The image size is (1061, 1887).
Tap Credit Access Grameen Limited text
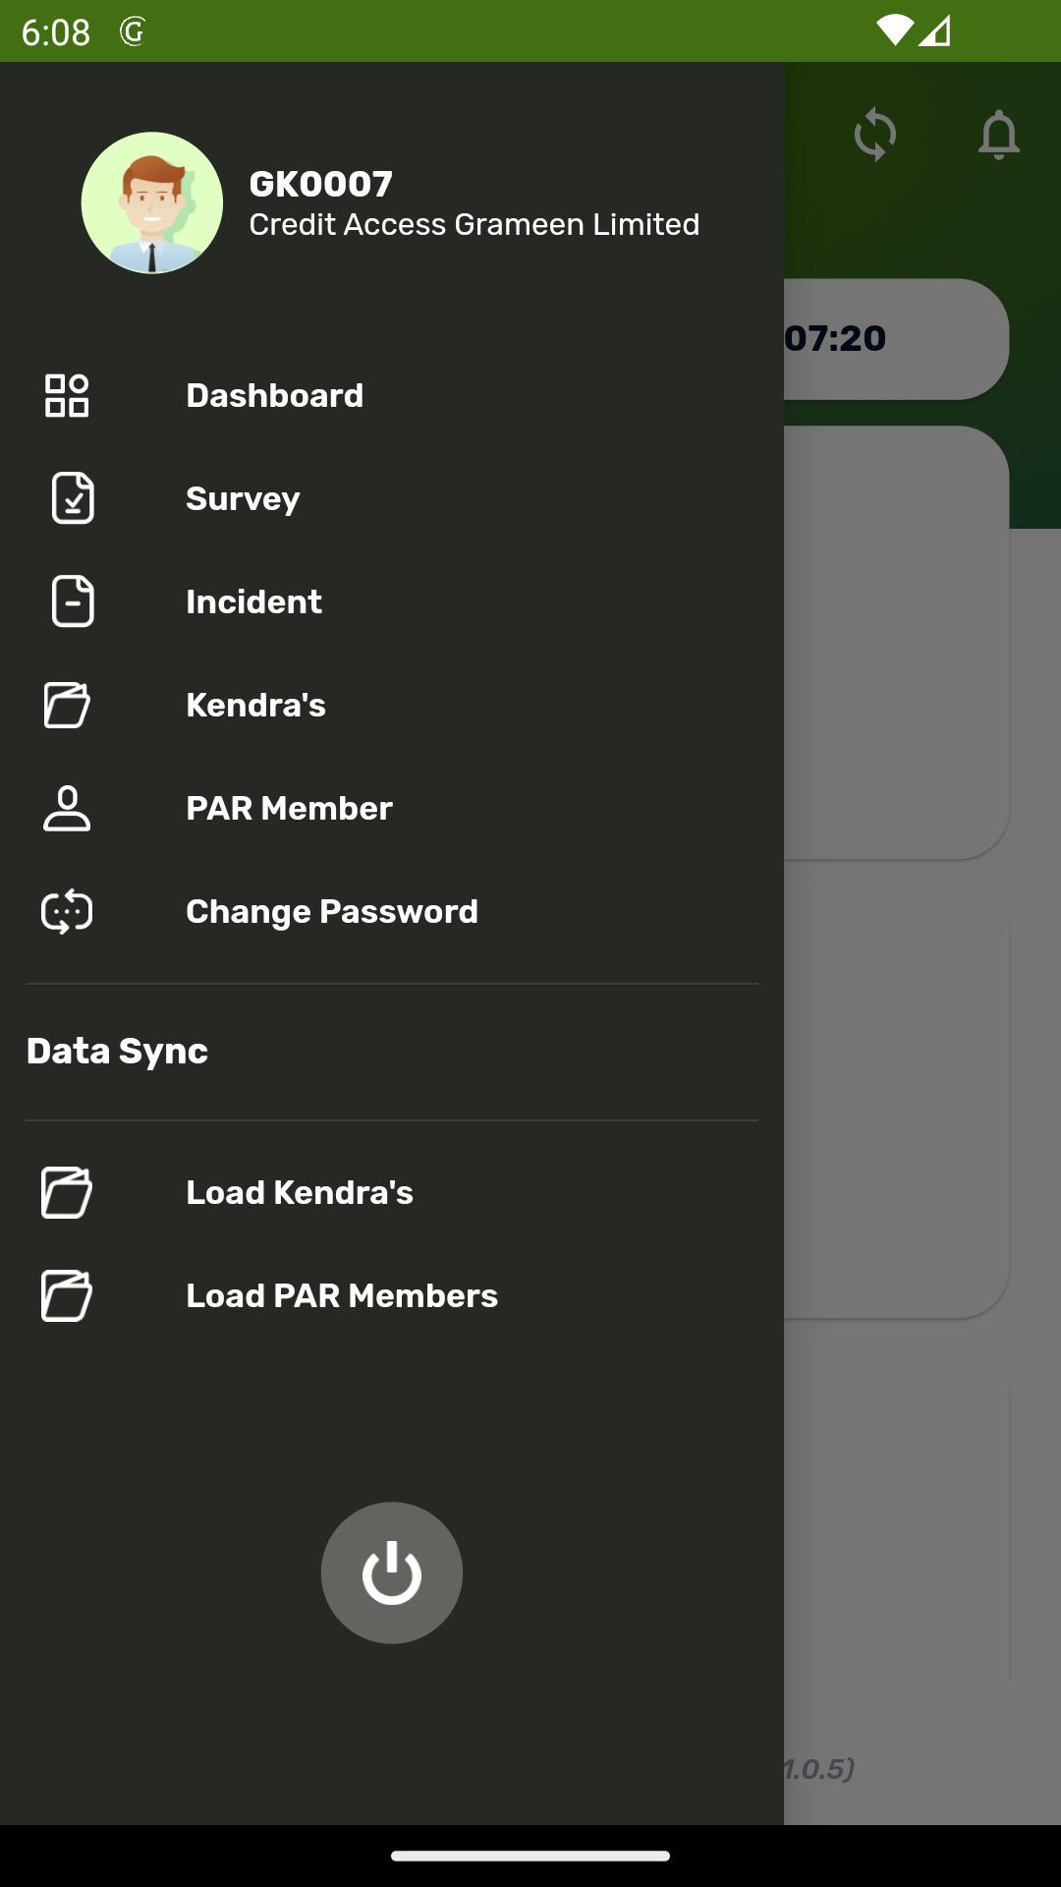475,224
